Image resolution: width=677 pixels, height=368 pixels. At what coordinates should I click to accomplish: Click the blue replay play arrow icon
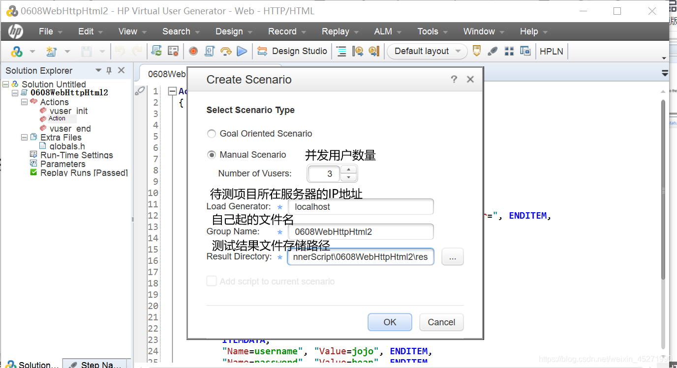pyautogui.click(x=242, y=51)
